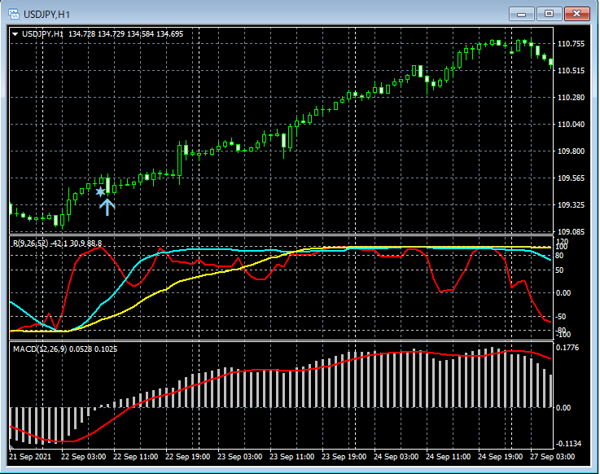The height and width of the screenshot is (474, 600).
Task: Click the 24 Sep 03:00 time axis label
Action: click(396, 457)
